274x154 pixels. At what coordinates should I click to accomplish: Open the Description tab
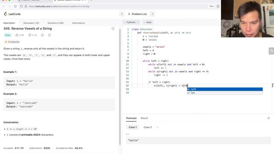point(9,23)
